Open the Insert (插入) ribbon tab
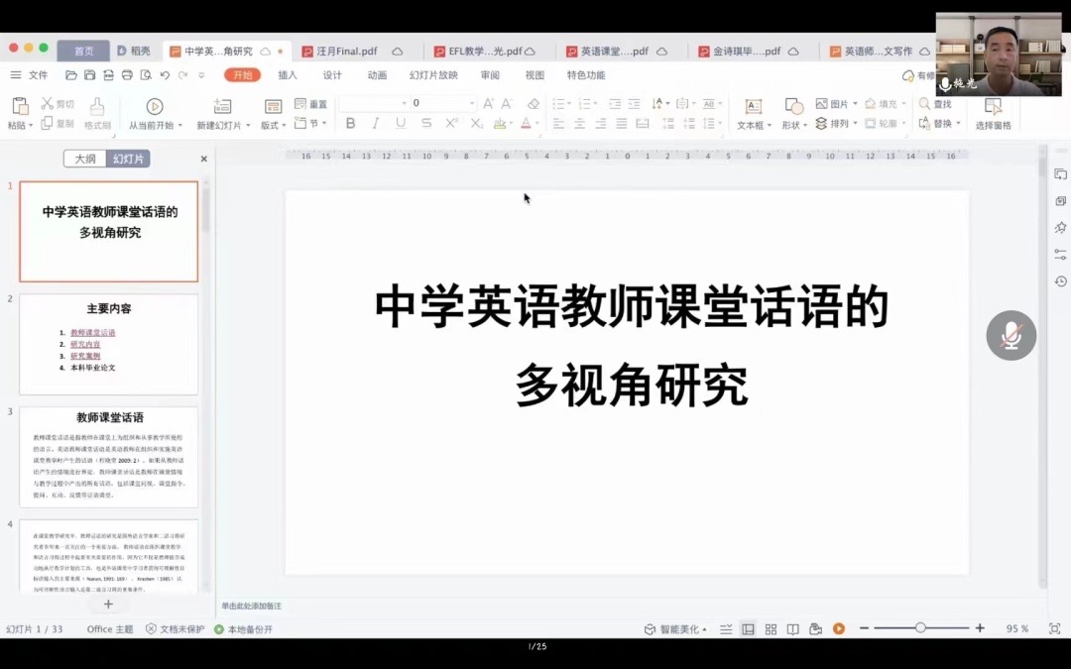This screenshot has height=669, width=1071. [x=288, y=75]
